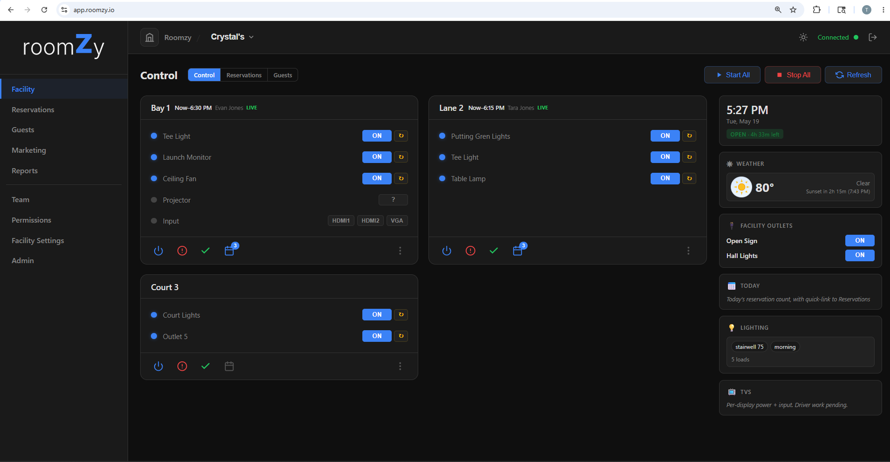The height and width of the screenshot is (462, 890).
Task: Toggle Ceiling Fan ON switch
Action: (377, 178)
